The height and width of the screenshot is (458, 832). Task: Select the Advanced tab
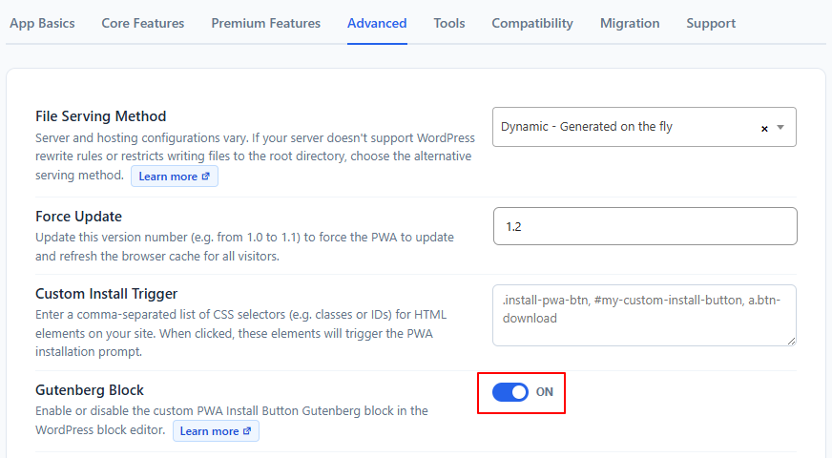click(x=377, y=23)
